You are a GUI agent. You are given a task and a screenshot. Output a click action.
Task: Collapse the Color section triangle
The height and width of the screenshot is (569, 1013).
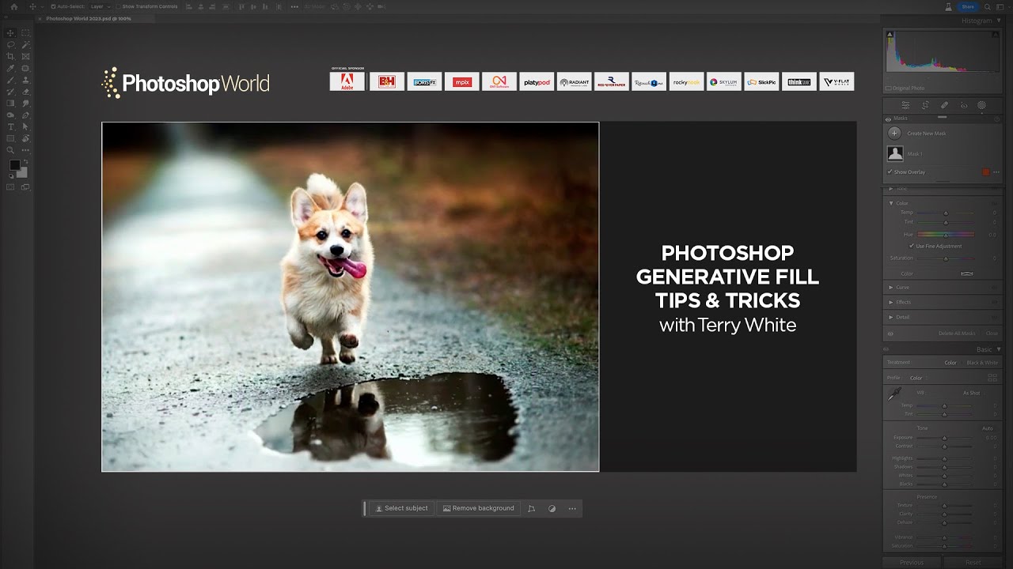891,203
